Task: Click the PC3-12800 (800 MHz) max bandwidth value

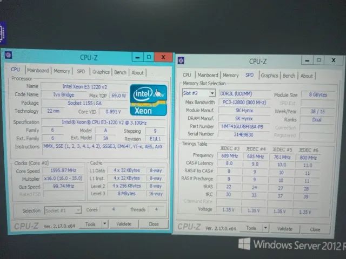Action: (x=244, y=103)
